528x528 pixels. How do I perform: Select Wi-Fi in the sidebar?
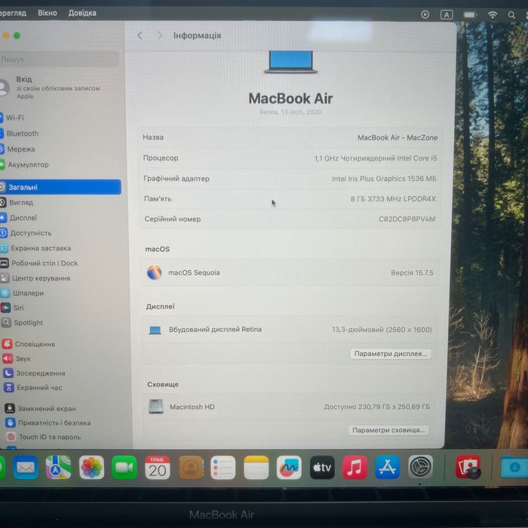[60, 118]
